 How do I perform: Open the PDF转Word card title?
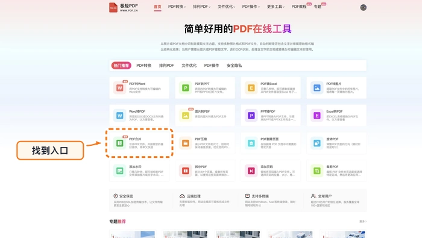click(137, 84)
